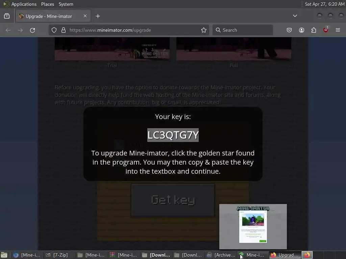This screenshot has width=346, height=259.
Task: Open the Pocket save icon
Action: click(x=289, y=30)
